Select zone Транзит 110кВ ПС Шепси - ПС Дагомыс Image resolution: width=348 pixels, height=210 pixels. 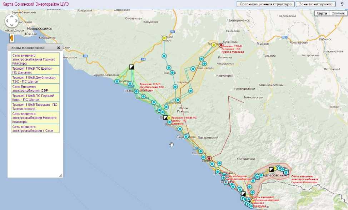pos(35,70)
